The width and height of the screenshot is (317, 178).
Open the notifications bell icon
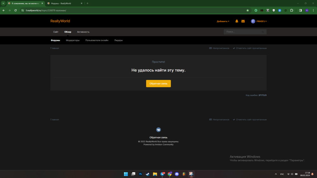click(236, 21)
